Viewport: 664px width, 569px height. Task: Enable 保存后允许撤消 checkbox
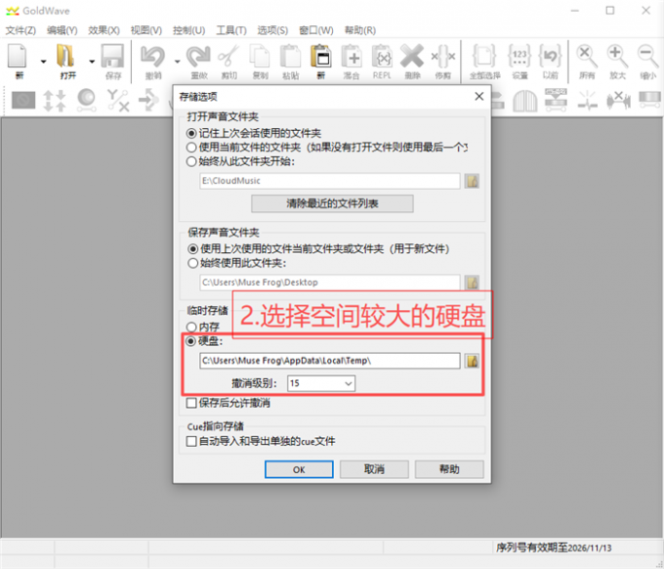[x=191, y=403]
